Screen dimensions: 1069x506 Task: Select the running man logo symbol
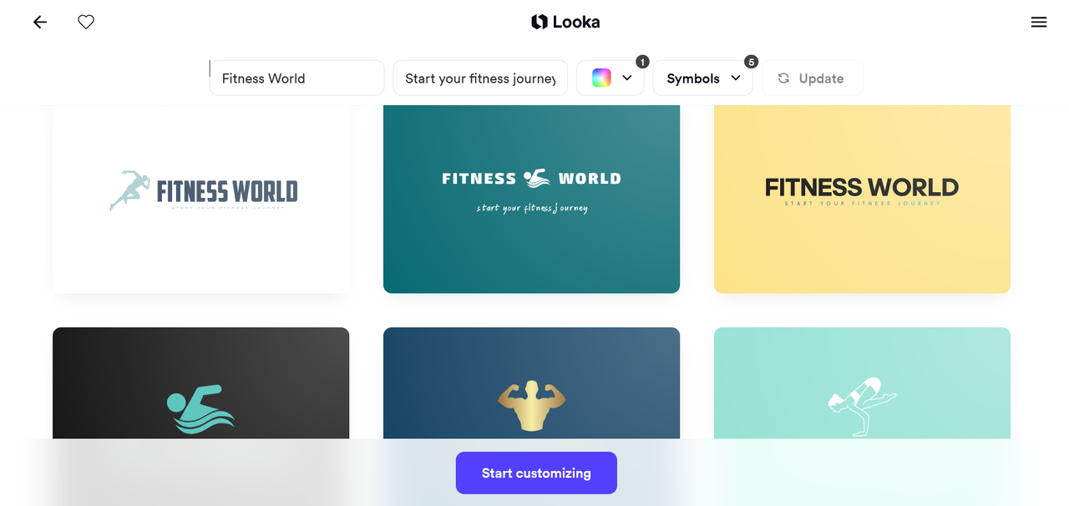click(129, 190)
